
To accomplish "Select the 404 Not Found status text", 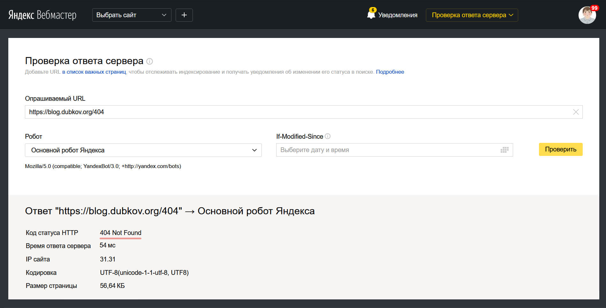I will 120,233.
